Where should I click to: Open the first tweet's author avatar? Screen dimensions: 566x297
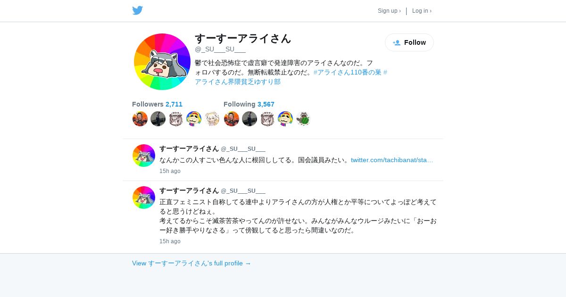pos(144,156)
